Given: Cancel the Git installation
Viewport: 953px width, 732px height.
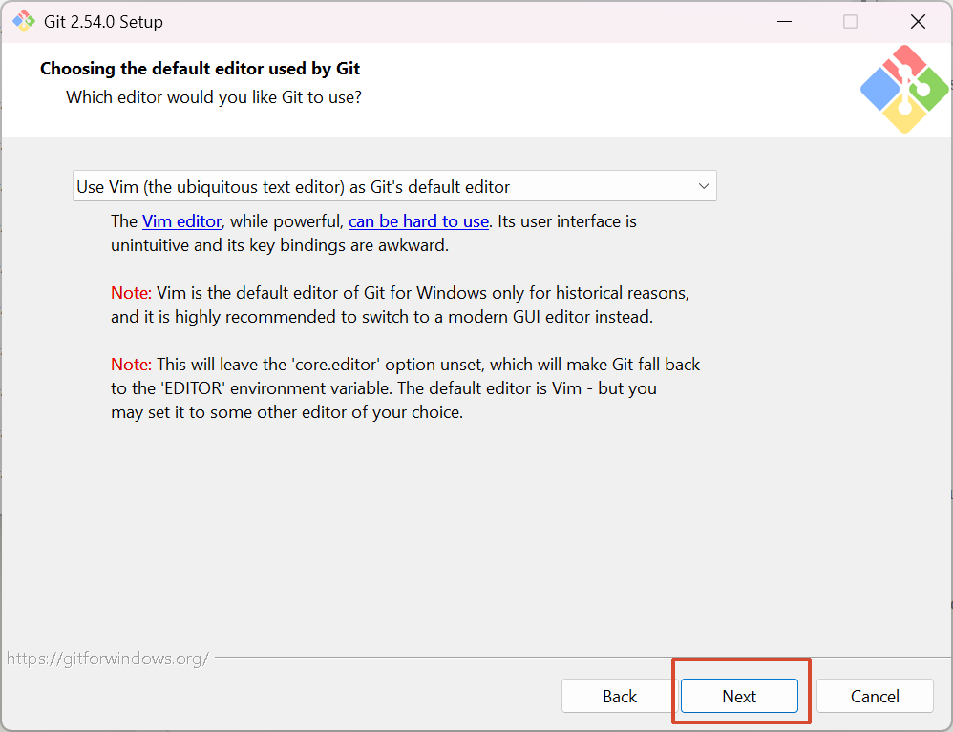Looking at the screenshot, I should [x=875, y=696].
